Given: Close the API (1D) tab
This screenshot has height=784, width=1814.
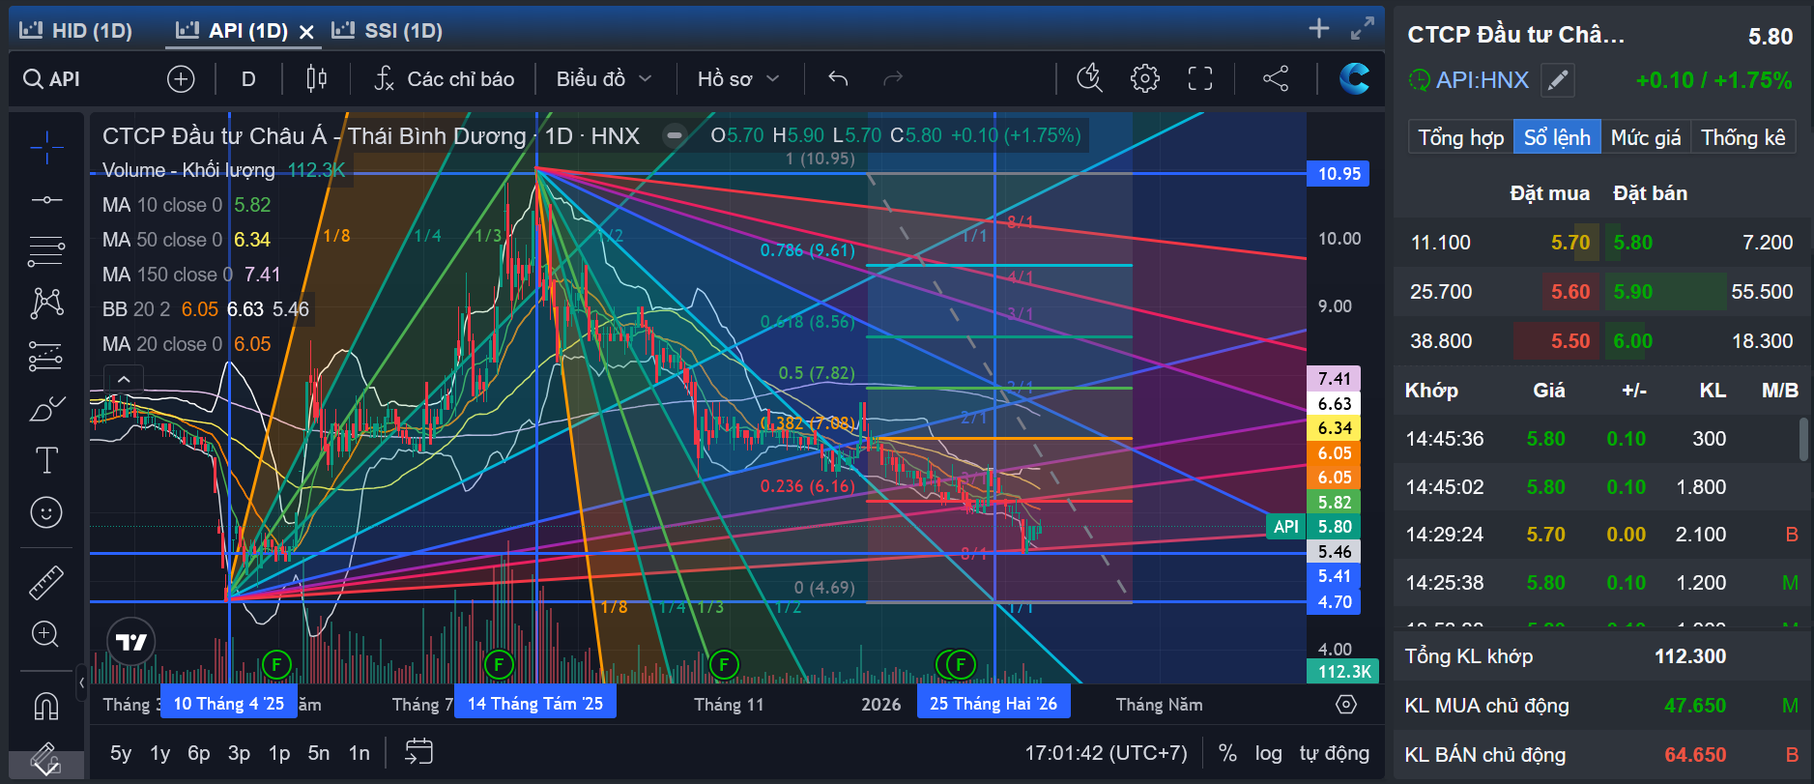Looking at the screenshot, I should (x=307, y=32).
